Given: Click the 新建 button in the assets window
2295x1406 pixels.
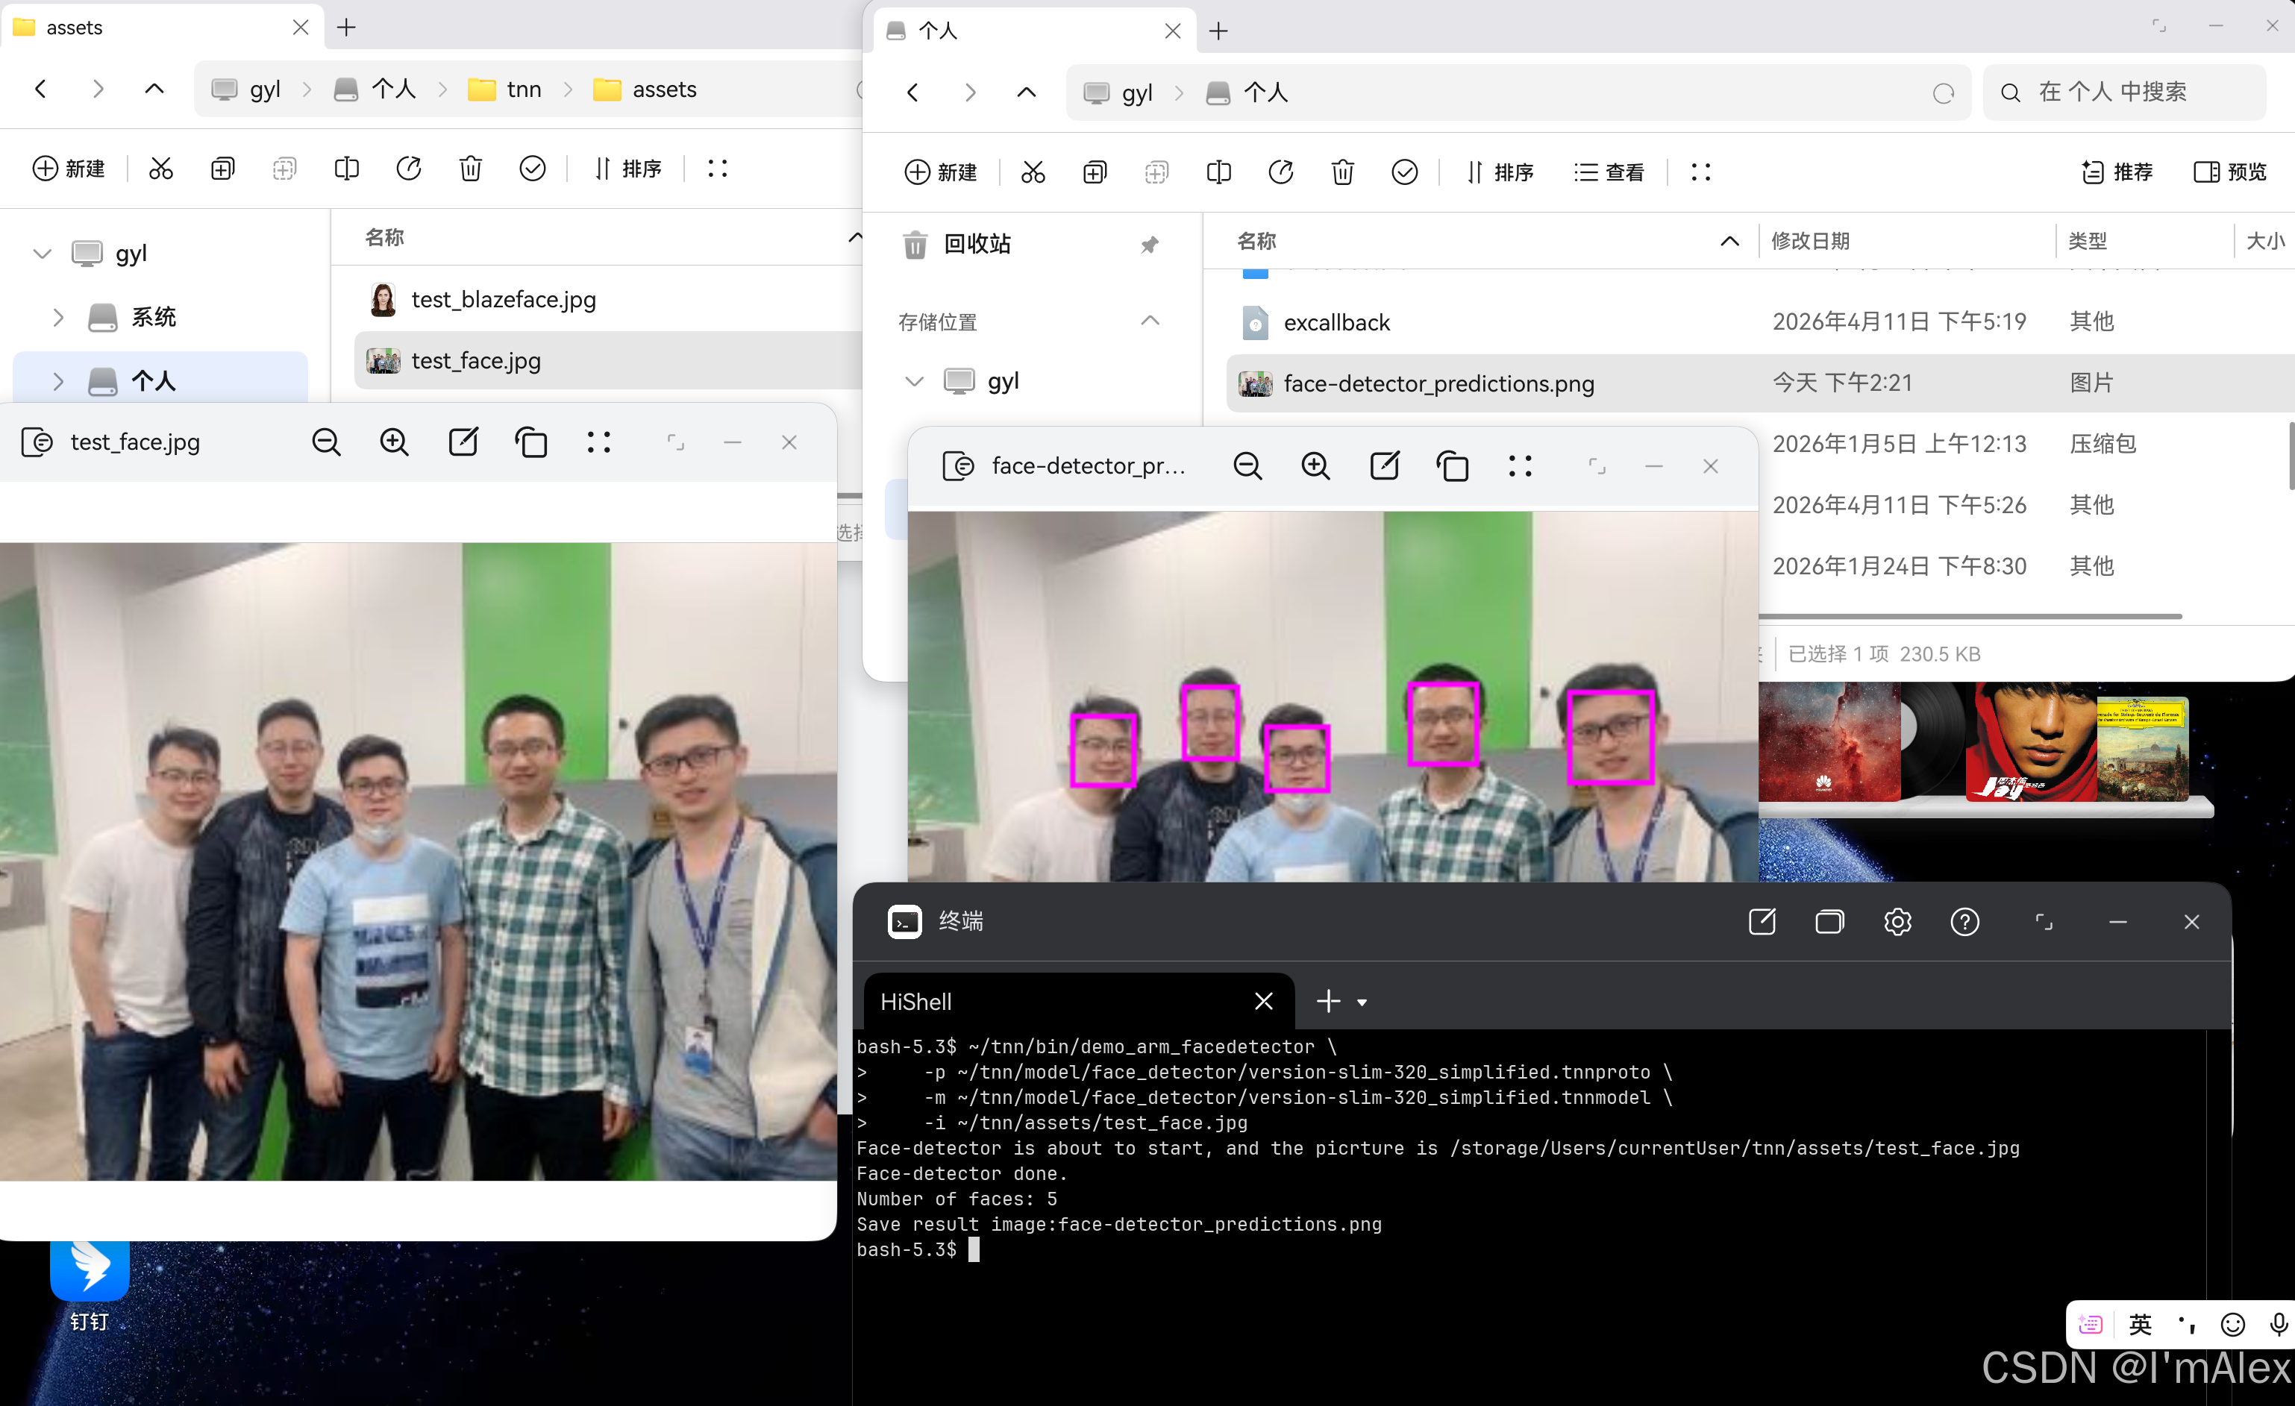Looking at the screenshot, I should tap(69, 169).
